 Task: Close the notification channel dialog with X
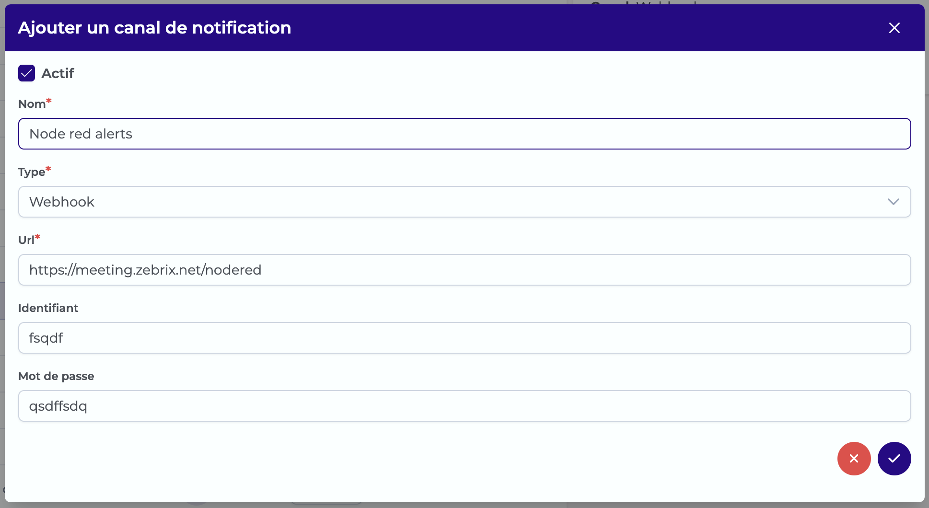click(x=894, y=28)
